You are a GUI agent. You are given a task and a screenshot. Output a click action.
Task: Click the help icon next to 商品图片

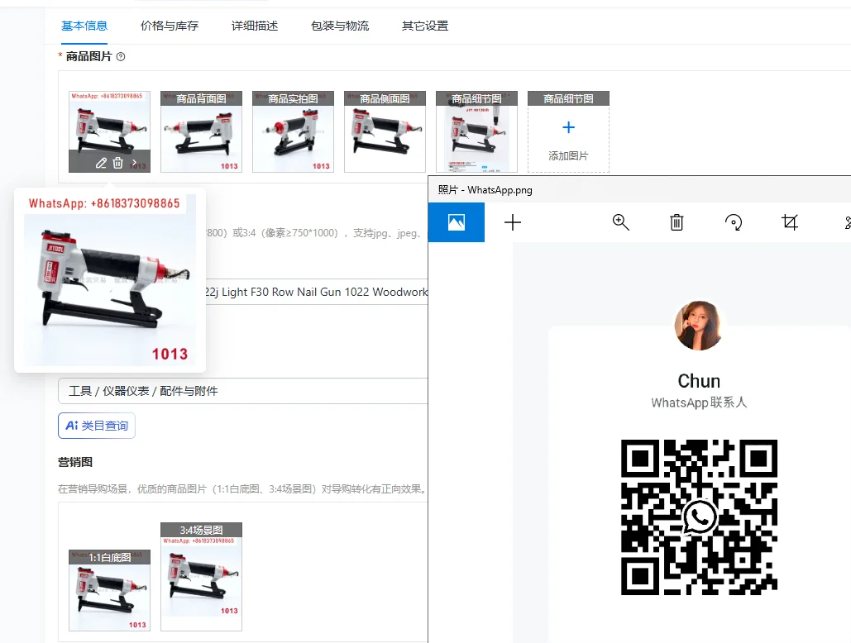[x=121, y=57]
